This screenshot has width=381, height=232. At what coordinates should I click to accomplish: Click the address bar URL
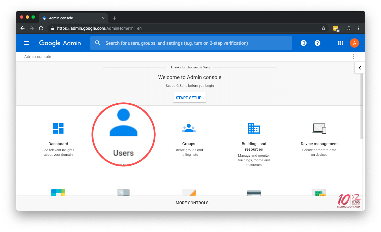[x=99, y=28]
